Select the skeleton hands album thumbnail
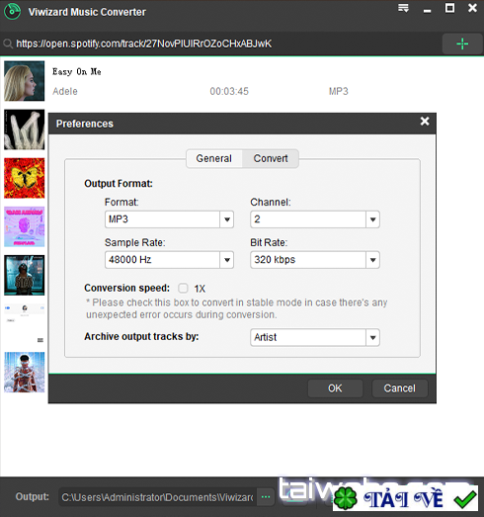 coord(24,129)
